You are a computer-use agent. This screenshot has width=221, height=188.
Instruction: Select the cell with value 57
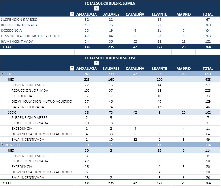point(111,90)
